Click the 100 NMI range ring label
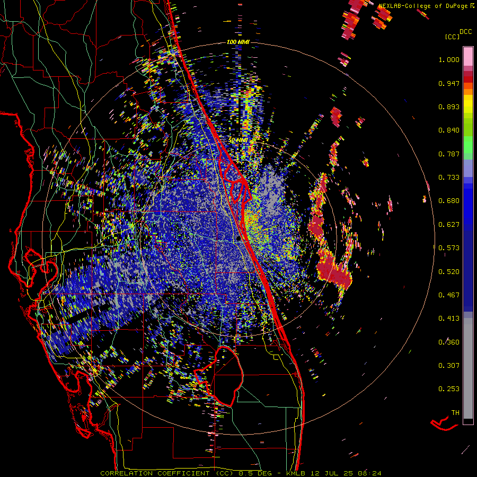Image resolution: width=477 pixels, height=477 pixels. click(x=238, y=42)
